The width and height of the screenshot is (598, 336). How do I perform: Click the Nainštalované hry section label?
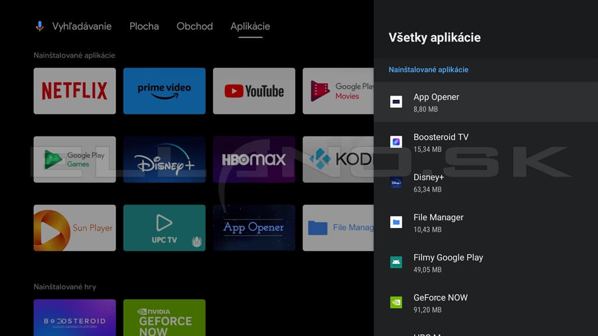pos(65,287)
